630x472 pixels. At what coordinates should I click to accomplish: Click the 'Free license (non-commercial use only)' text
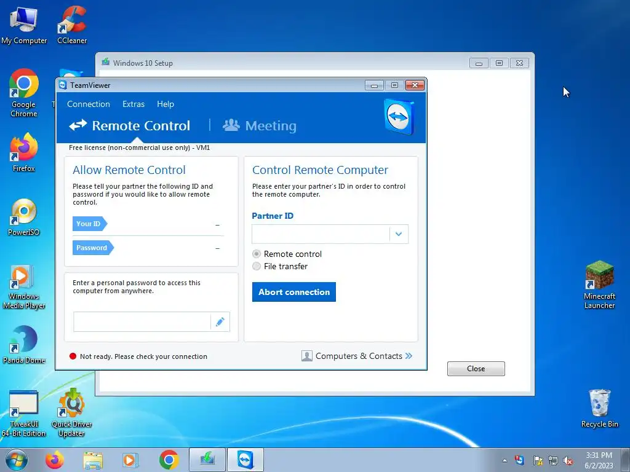(x=129, y=147)
